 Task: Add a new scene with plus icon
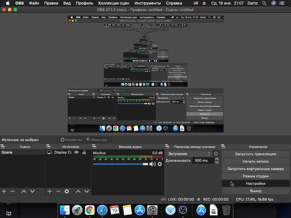point(4,191)
